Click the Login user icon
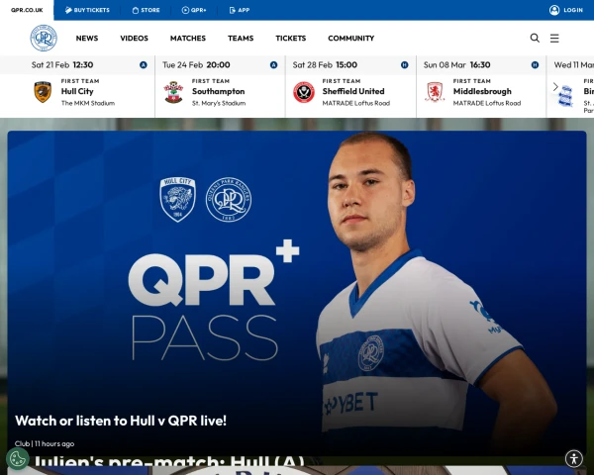This screenshot has width=594, height=475. point(554,10)
